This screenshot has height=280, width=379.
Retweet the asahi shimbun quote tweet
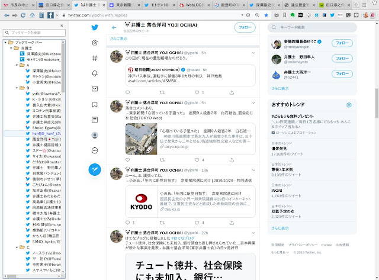tap(162, 92)
